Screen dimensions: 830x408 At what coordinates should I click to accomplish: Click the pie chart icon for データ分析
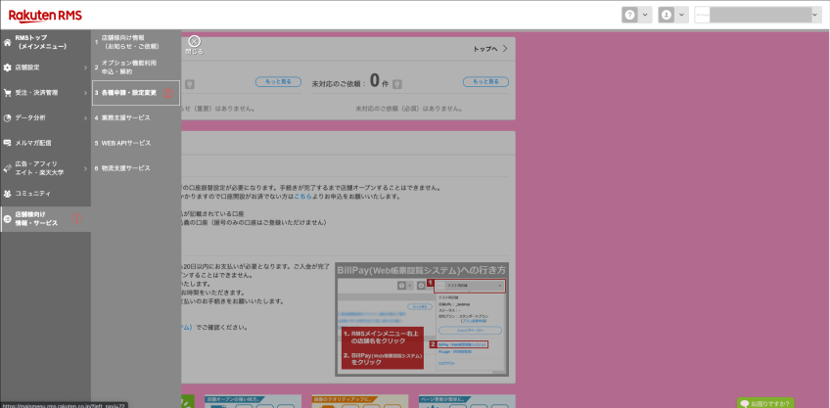8,117
